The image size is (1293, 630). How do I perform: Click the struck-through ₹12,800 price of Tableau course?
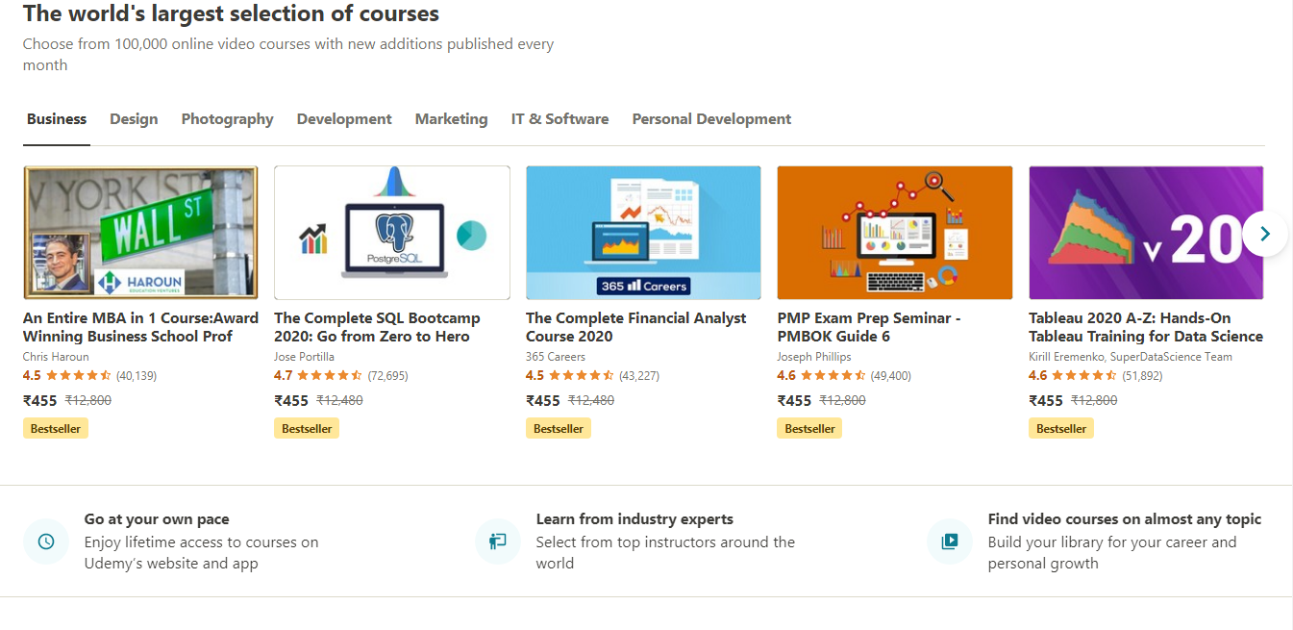point(1094,401)
